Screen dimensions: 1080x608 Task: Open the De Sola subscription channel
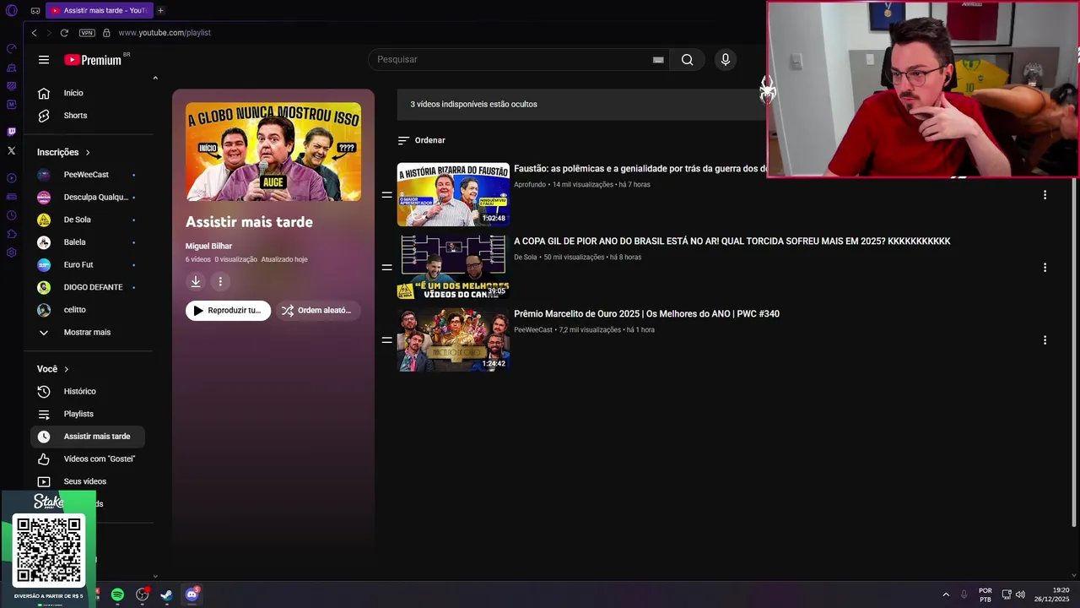pos(88,220)
